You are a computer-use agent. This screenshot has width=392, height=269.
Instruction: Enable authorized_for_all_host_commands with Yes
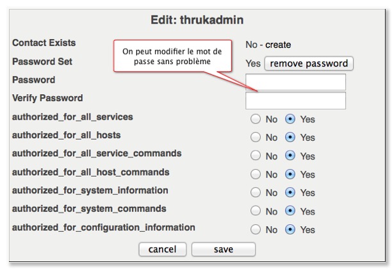point(290,174)
